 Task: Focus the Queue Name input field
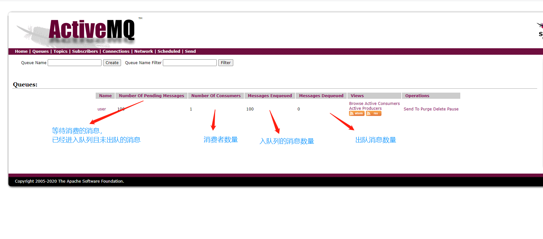pyautogui.click(x=75, y=63)
